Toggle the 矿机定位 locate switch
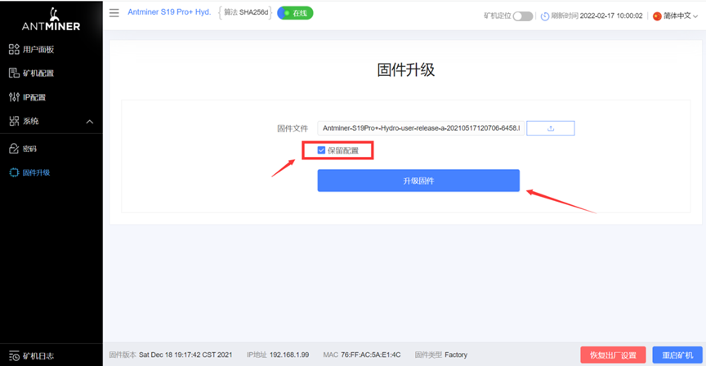 (523, 16)
